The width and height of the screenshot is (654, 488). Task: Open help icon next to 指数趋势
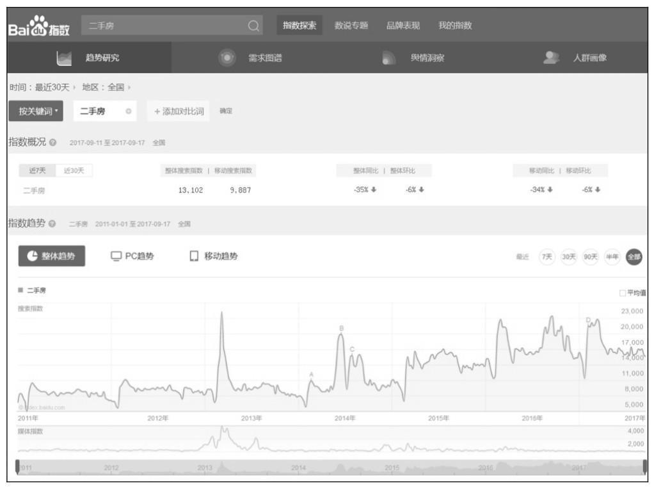click(x=52, y=224)
